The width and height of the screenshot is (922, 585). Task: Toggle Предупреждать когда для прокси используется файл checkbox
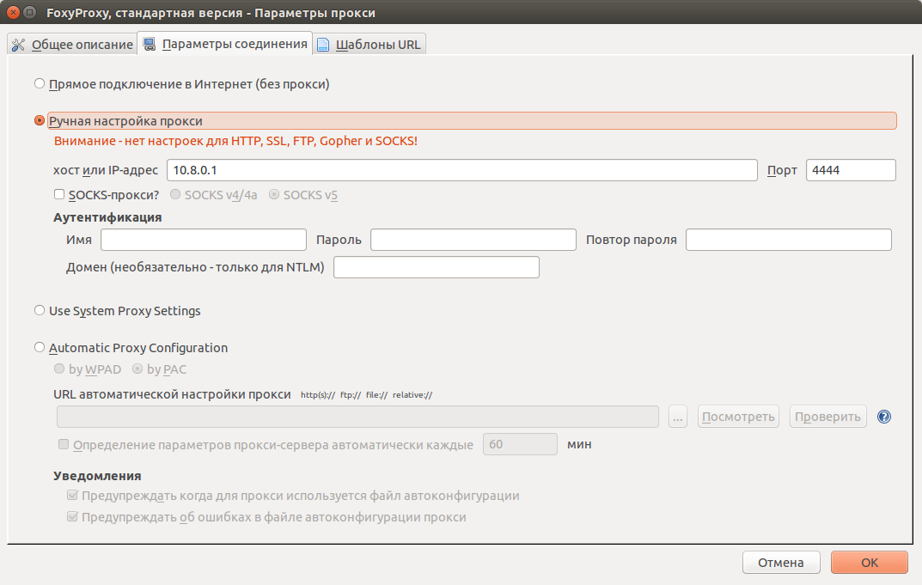72,495
